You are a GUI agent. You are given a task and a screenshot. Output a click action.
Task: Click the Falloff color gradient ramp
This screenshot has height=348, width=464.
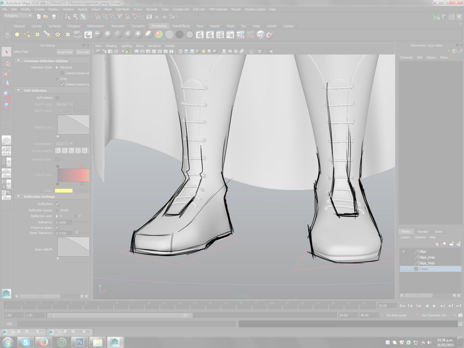[73, 175]
